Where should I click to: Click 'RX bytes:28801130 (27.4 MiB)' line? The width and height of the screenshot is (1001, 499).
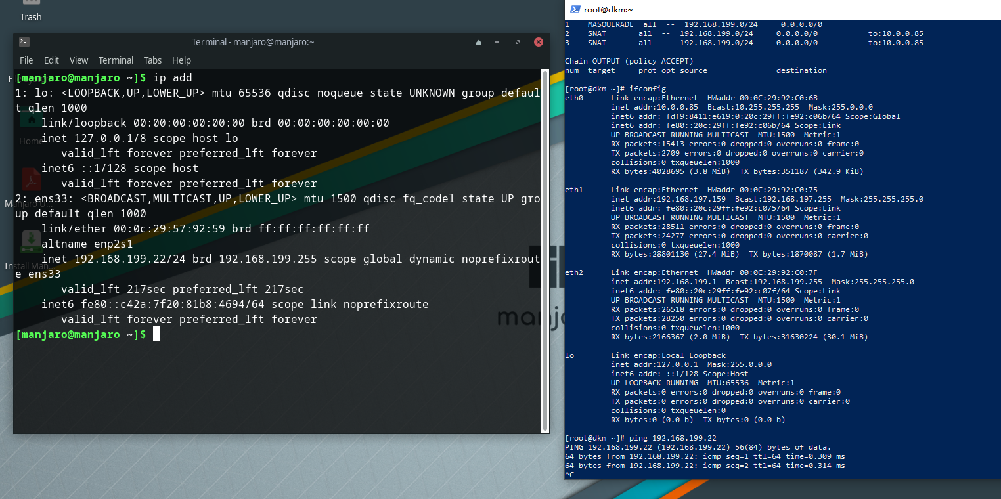point(740,254)
